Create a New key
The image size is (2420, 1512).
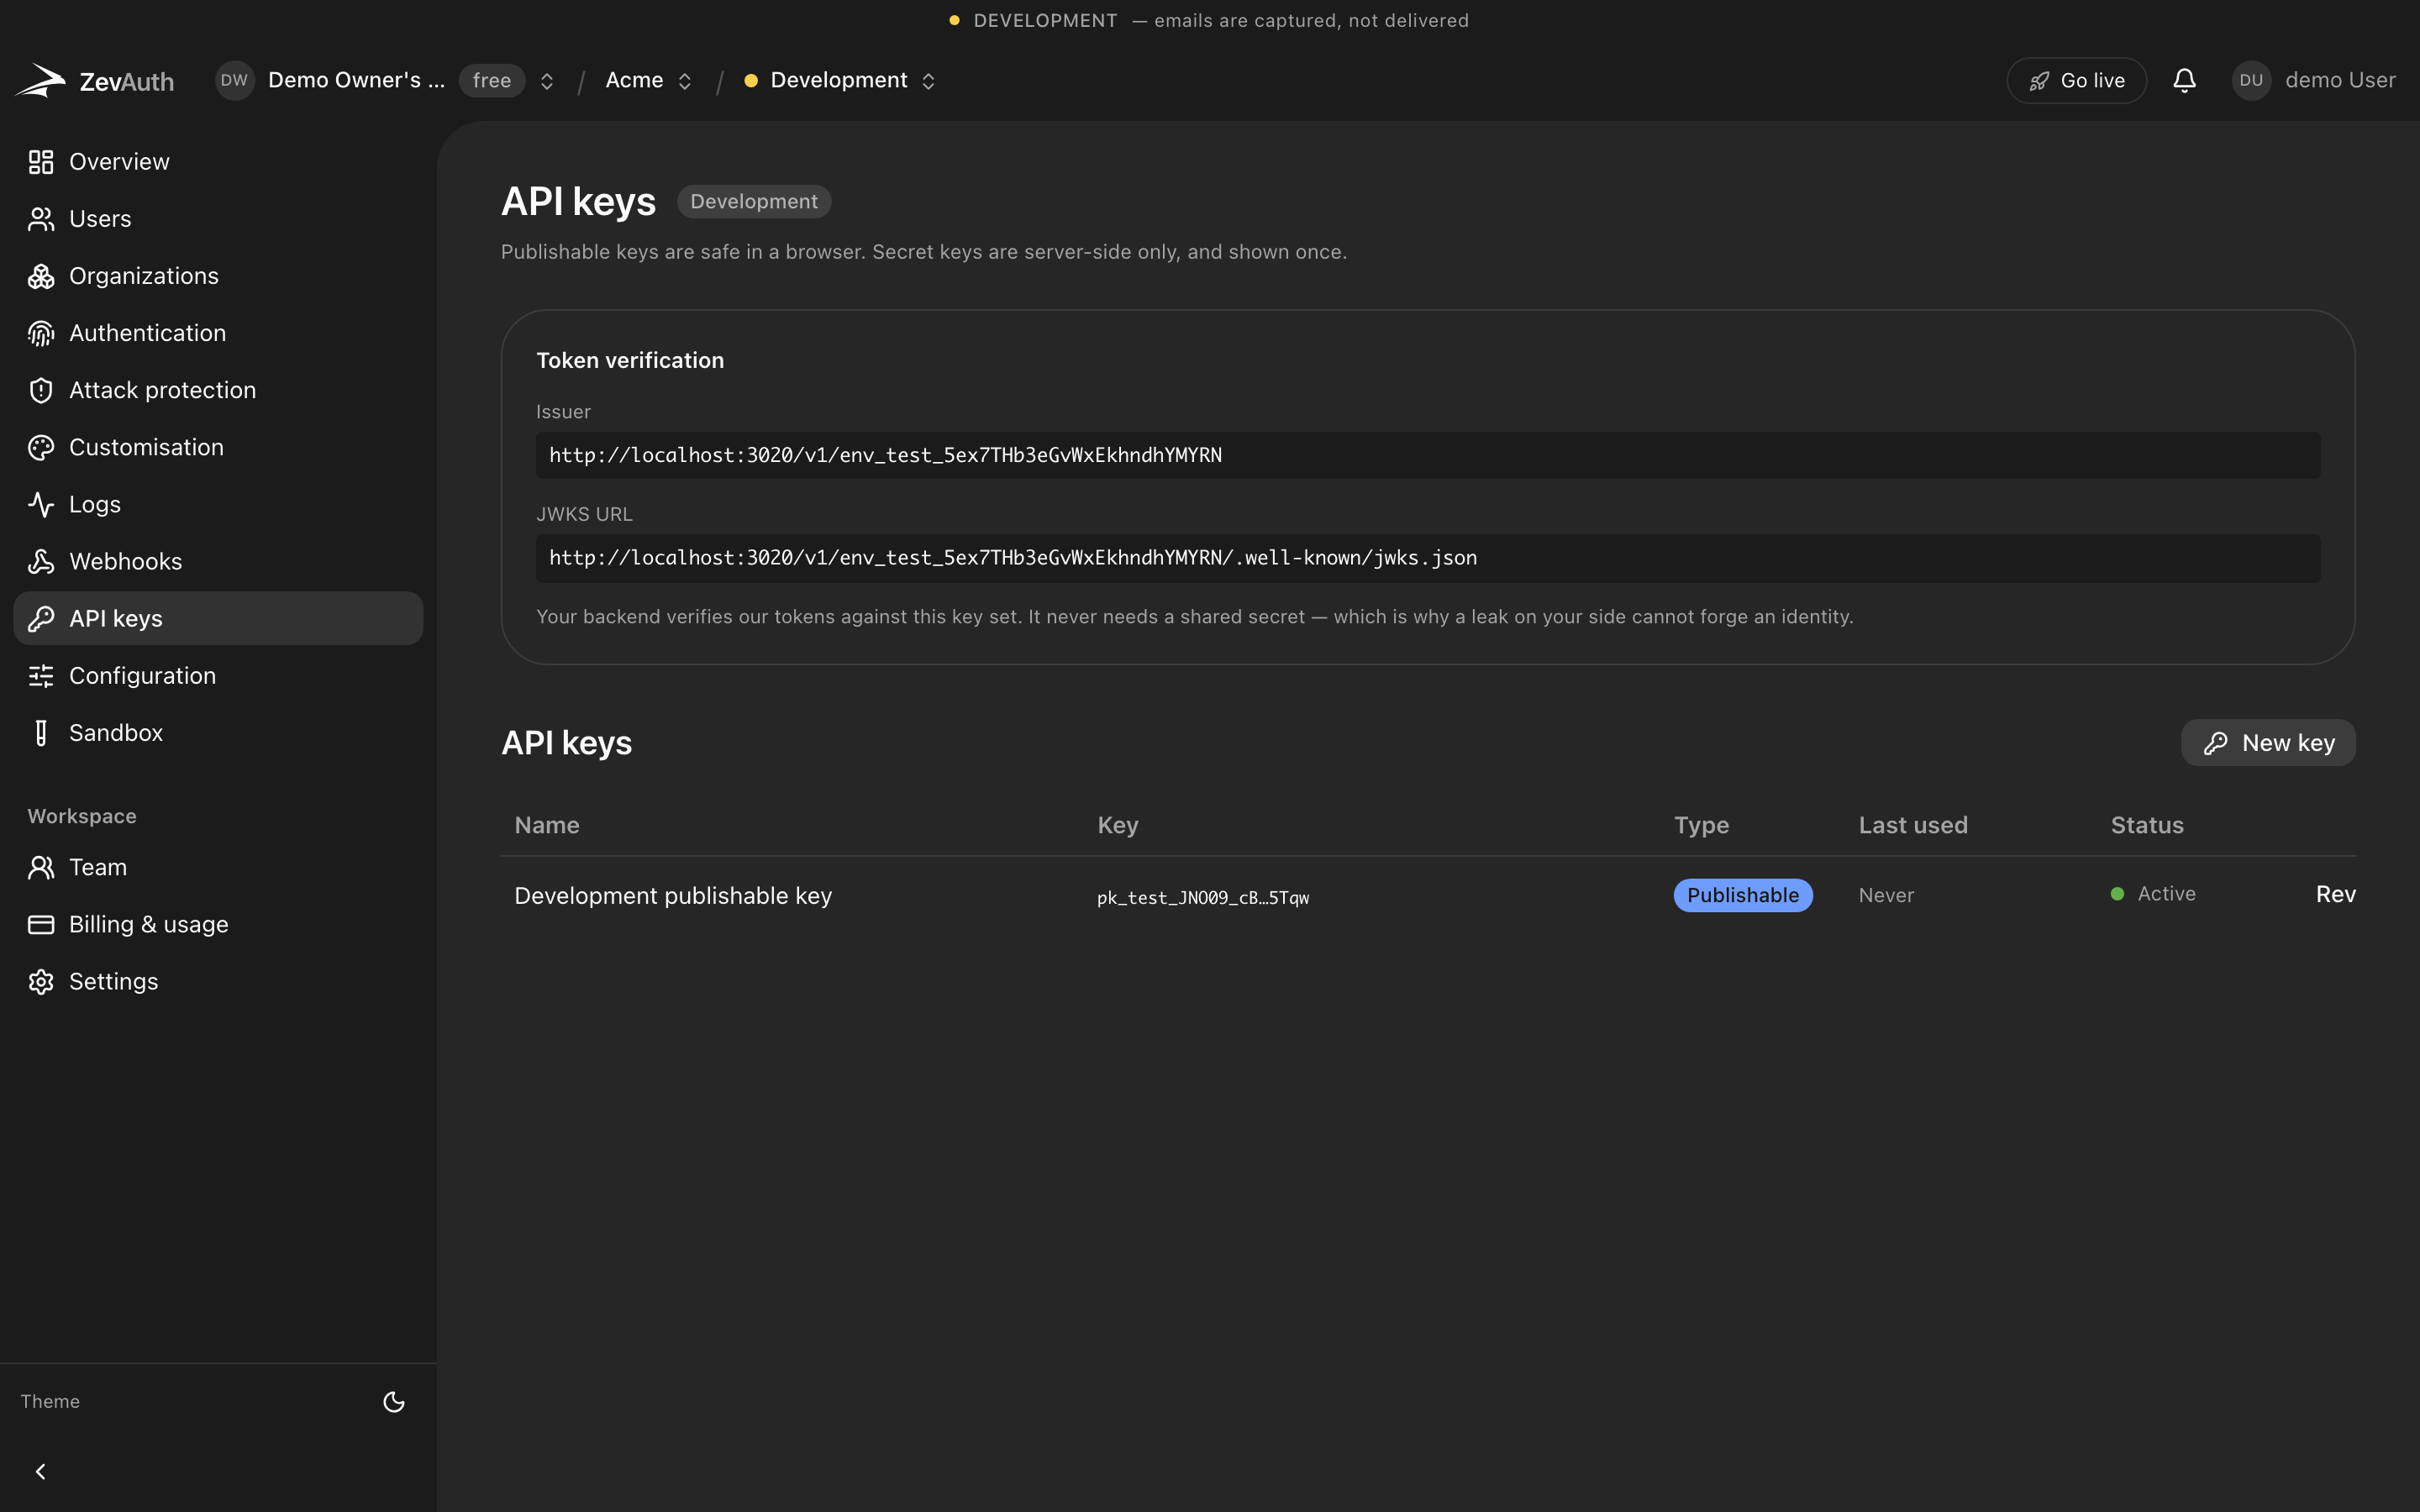pos(2268,743)
